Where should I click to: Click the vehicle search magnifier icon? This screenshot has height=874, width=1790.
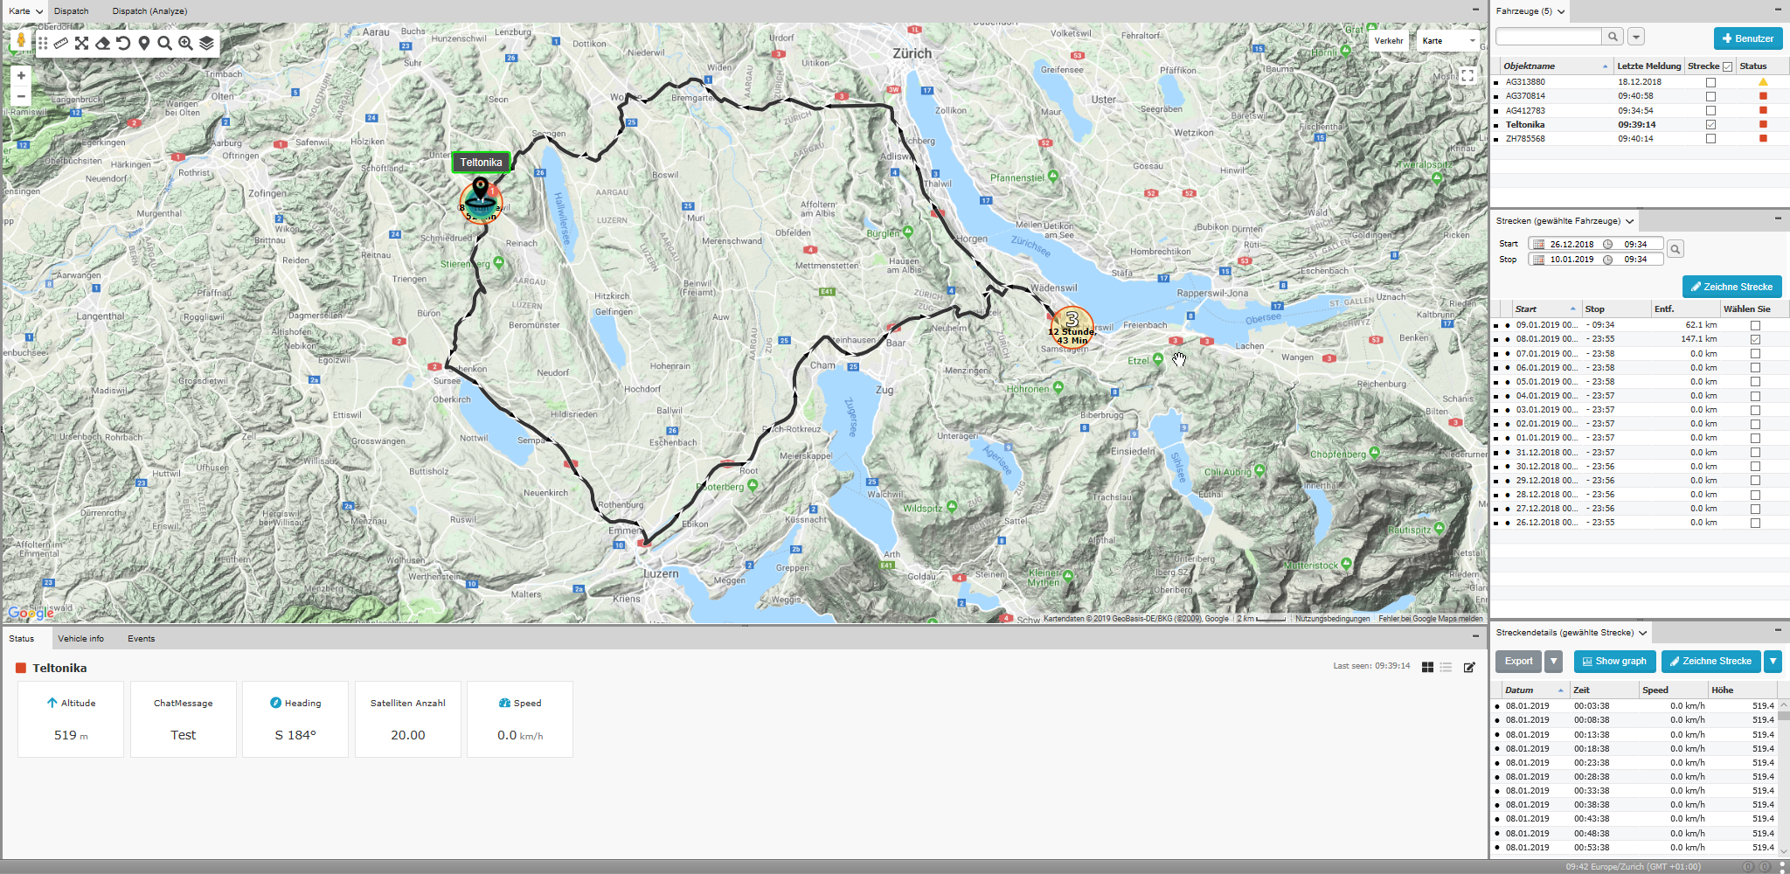click(x=1613, y=37)
